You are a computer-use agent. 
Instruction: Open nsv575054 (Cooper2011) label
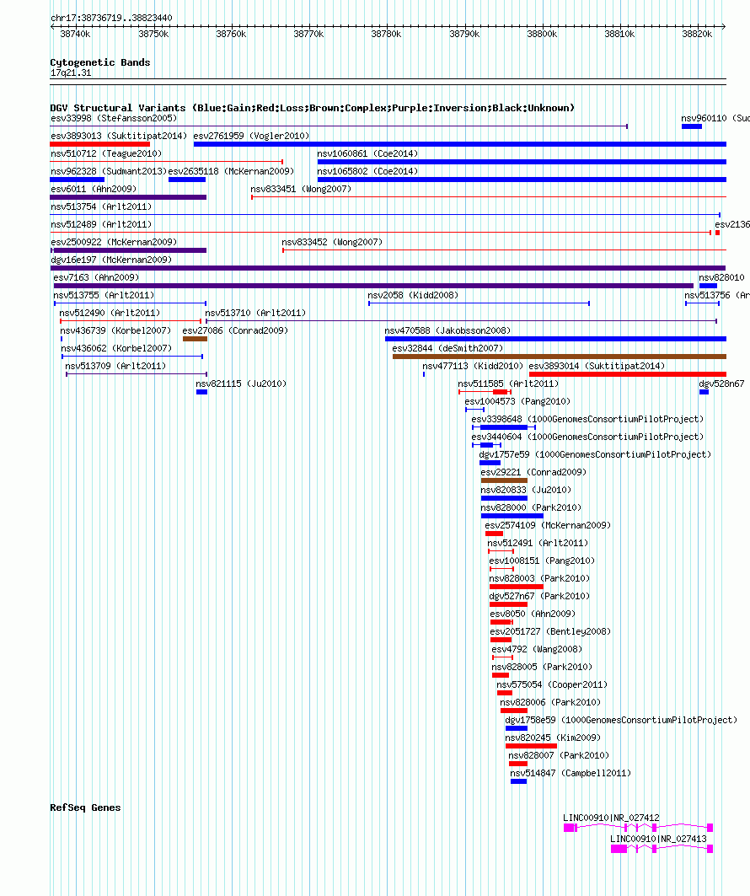pos(552,685)
